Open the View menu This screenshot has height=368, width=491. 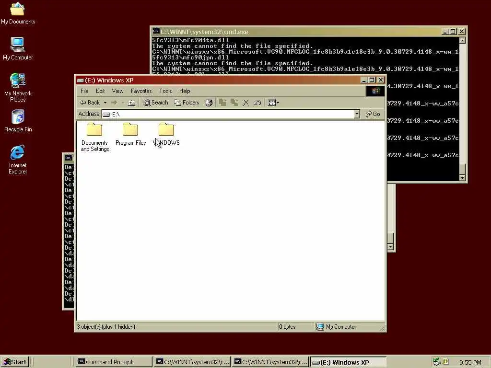(118, 91)
